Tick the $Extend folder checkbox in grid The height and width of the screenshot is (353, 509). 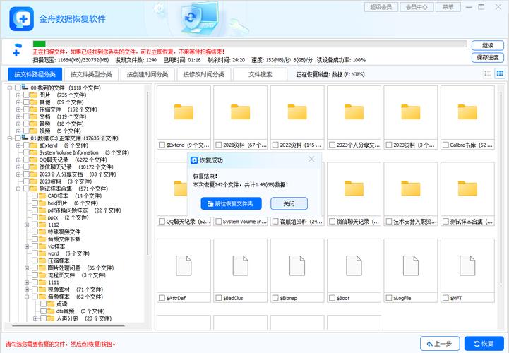162,145
